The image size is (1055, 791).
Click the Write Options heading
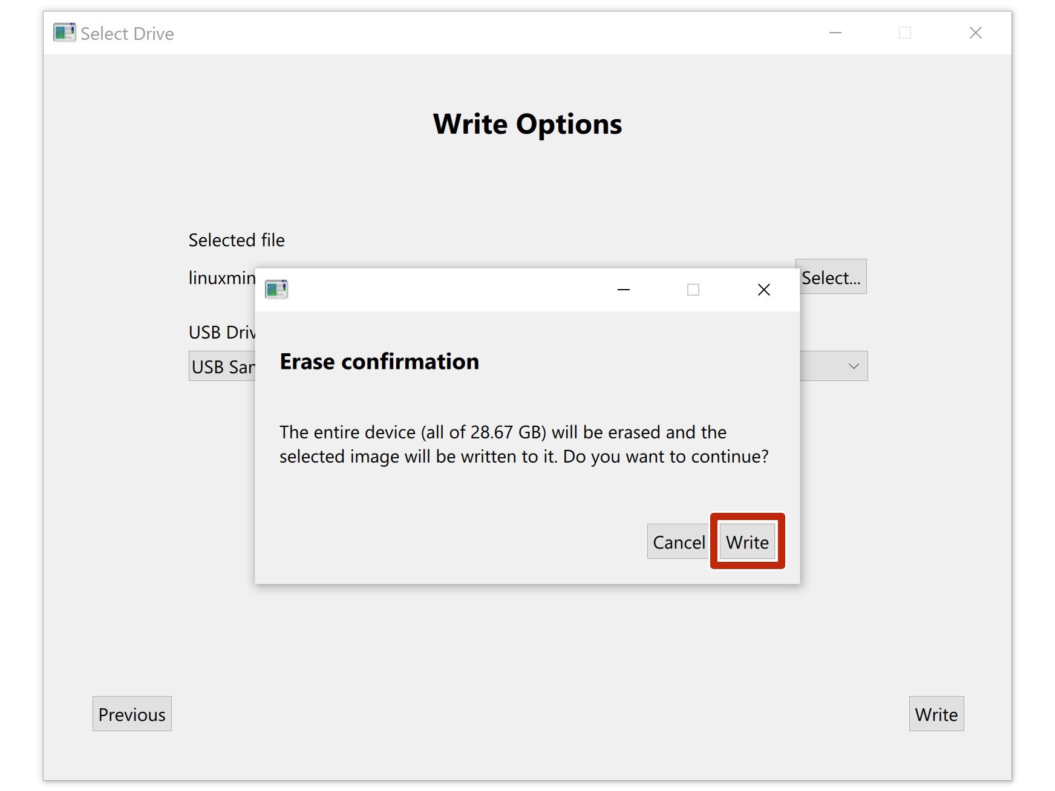(527, 124)
